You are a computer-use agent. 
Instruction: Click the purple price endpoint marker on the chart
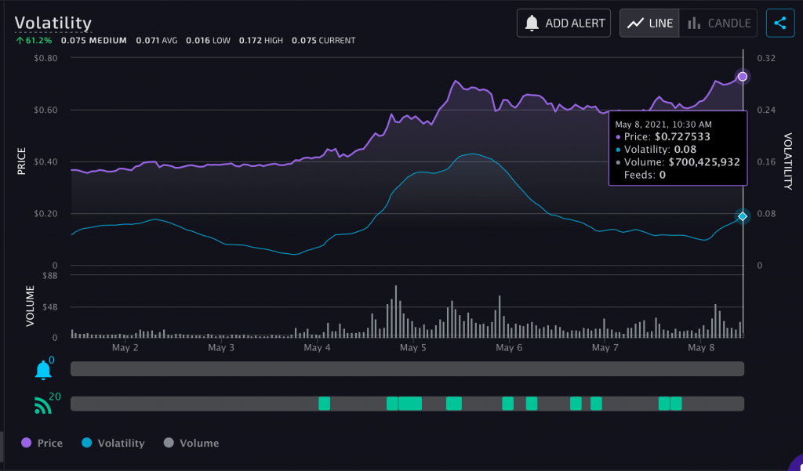tap(742, 76)
